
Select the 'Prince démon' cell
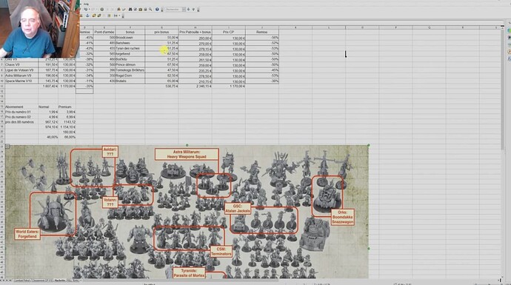(130, 65)
